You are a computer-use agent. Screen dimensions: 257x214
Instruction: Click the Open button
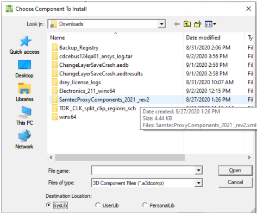pyautogui.click(x=235, y=171)
